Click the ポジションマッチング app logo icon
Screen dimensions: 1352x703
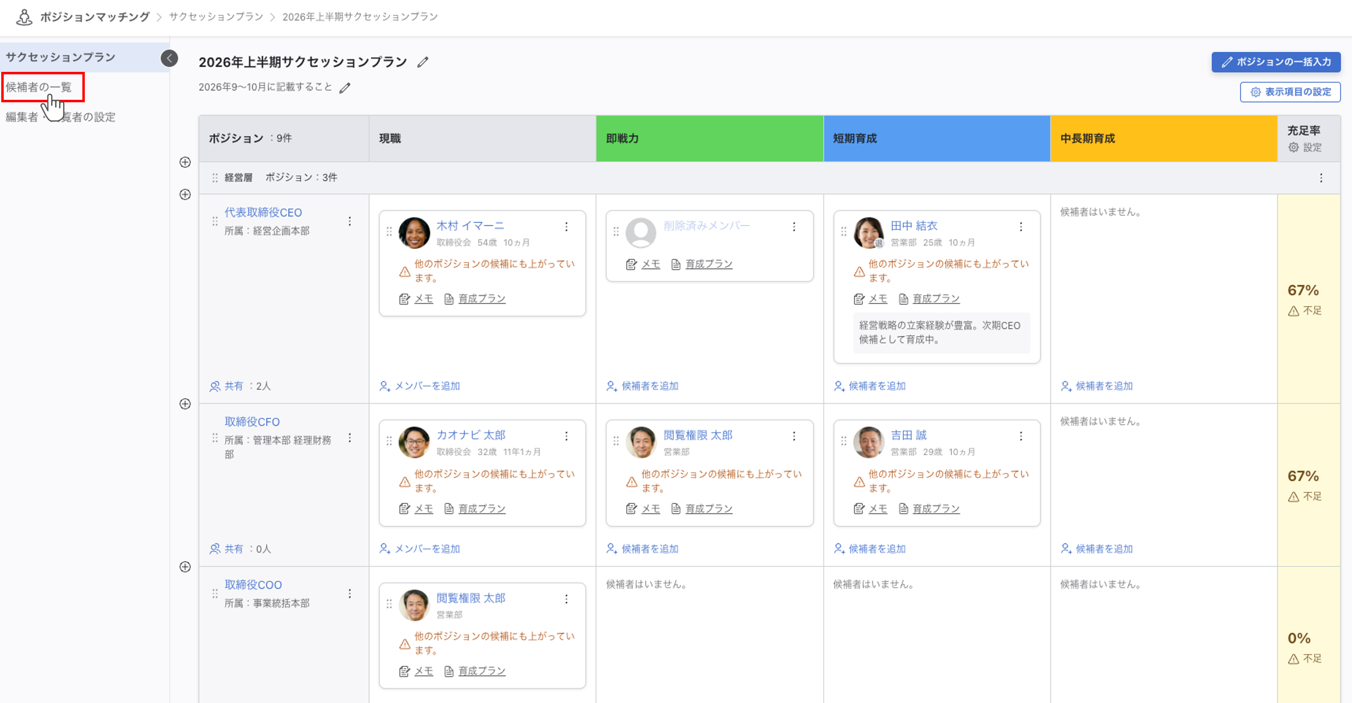coord(24,17)
